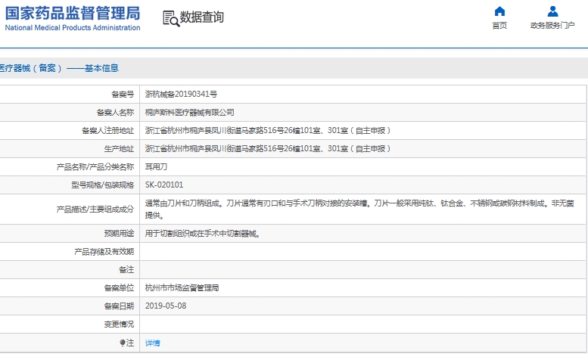Click the 变更情况 row label
This screenshot has height=357, width=588.
(x=119, y=324)
